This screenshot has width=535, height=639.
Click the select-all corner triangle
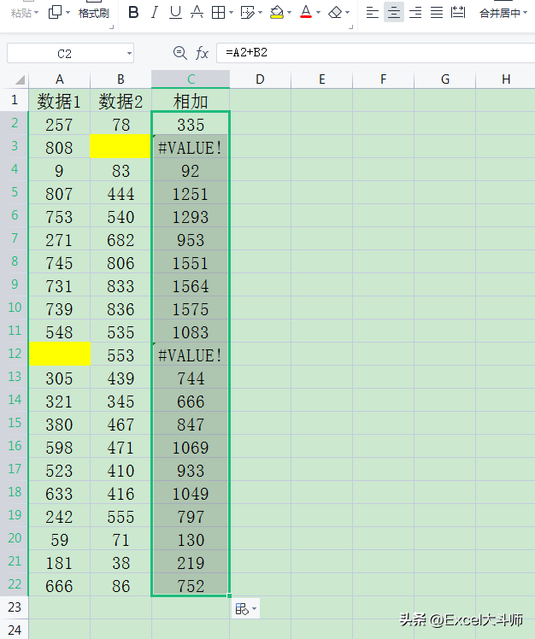[x=20, y=79]
